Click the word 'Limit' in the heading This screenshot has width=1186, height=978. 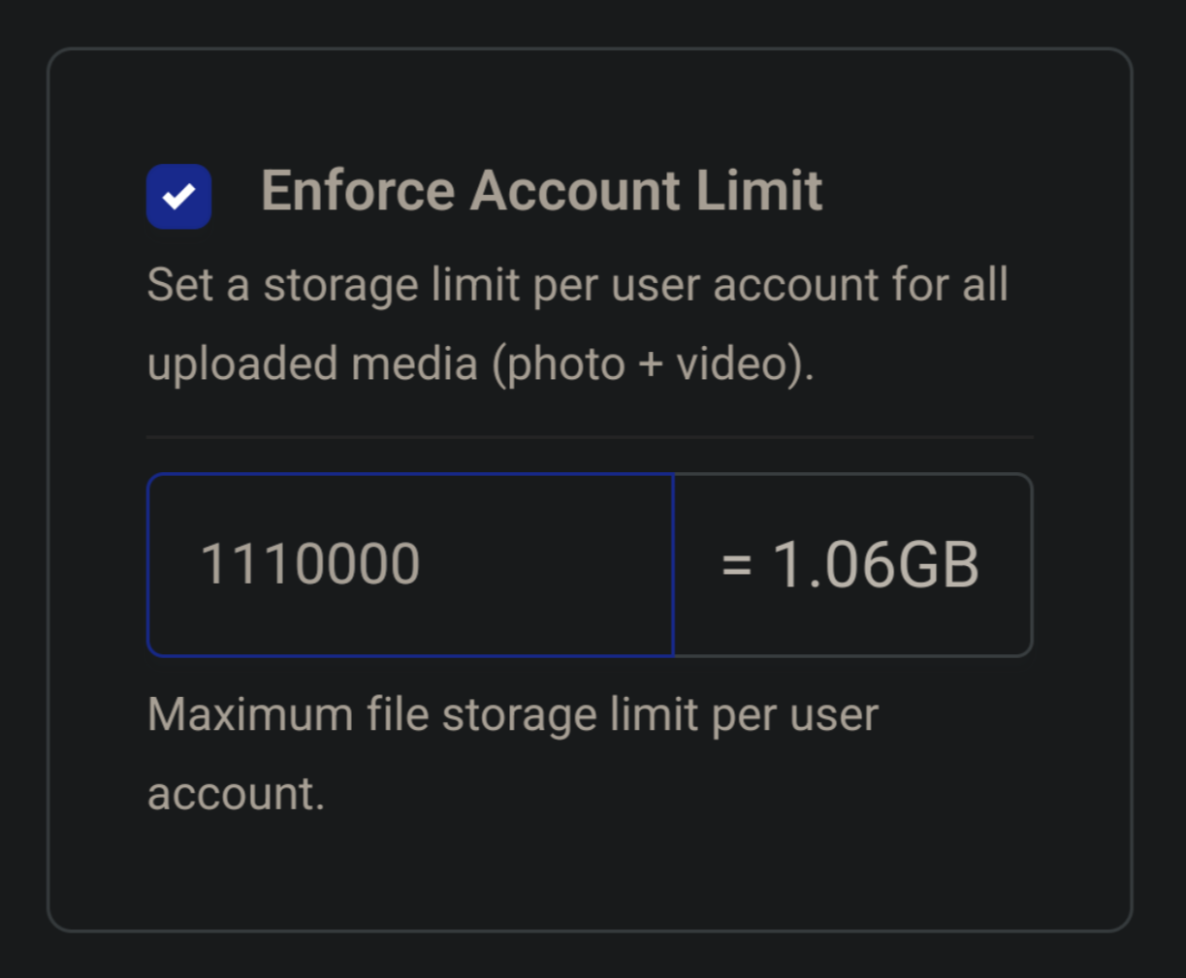pyautogui.click(x=759, y=190)
